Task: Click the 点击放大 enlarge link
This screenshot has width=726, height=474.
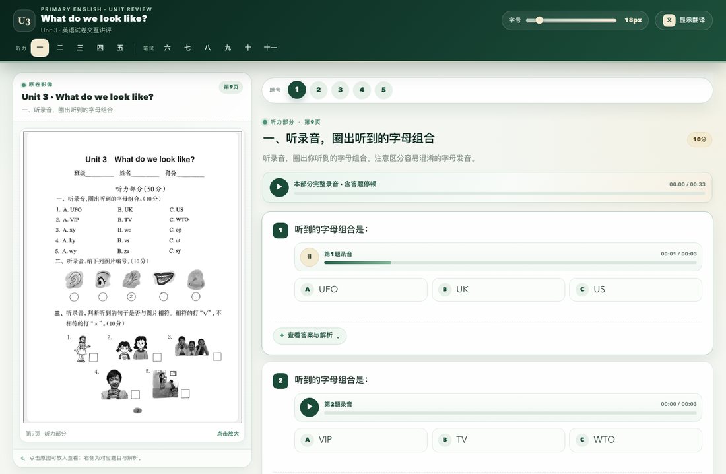Action: pos(228,434)
